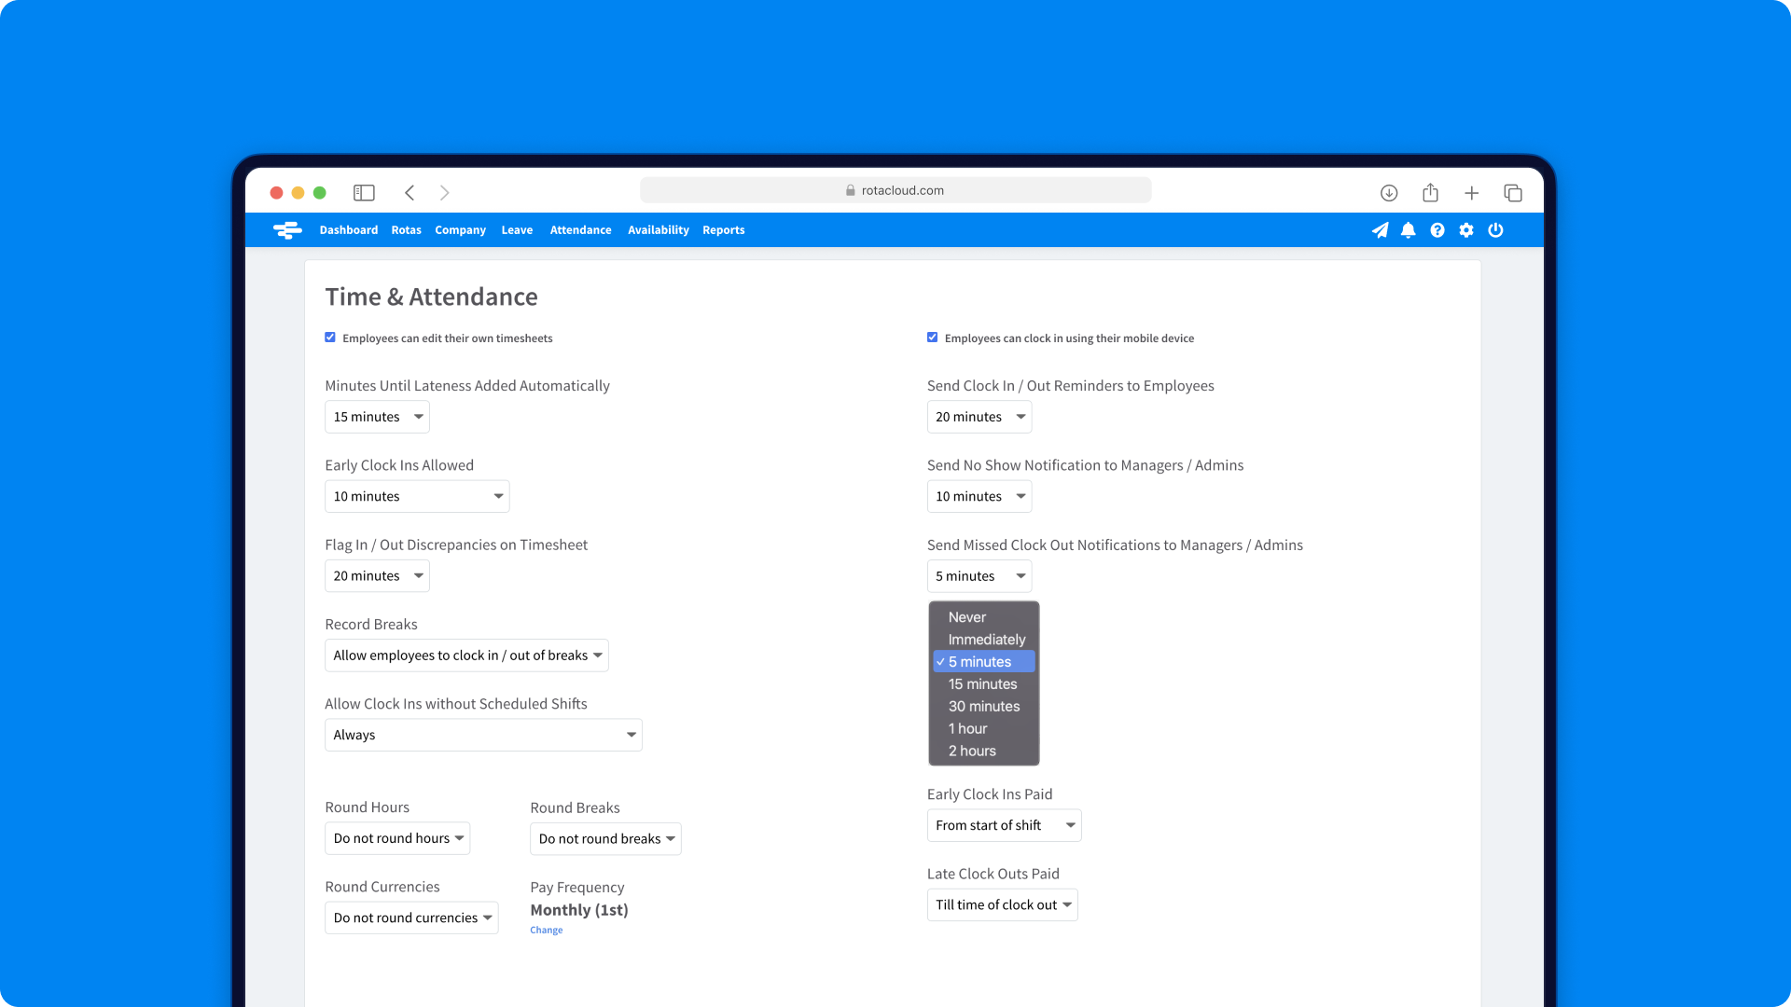Viewport: 1791px width, 1007px height.
Task: Click the notifications bell icon
Action: pos(1409,230)
